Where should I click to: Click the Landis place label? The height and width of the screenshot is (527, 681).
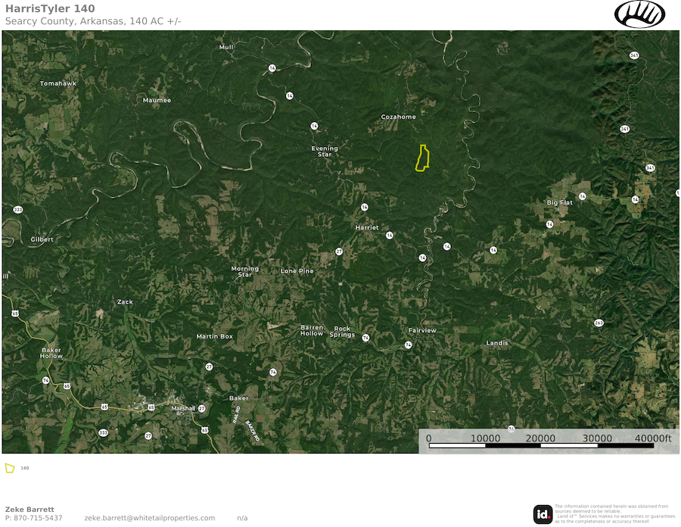[497, 343]
